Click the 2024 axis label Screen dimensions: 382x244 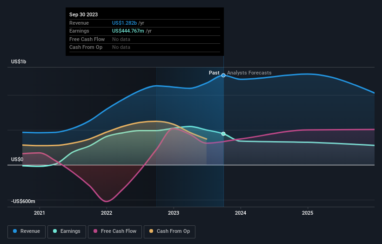(241, 213)
